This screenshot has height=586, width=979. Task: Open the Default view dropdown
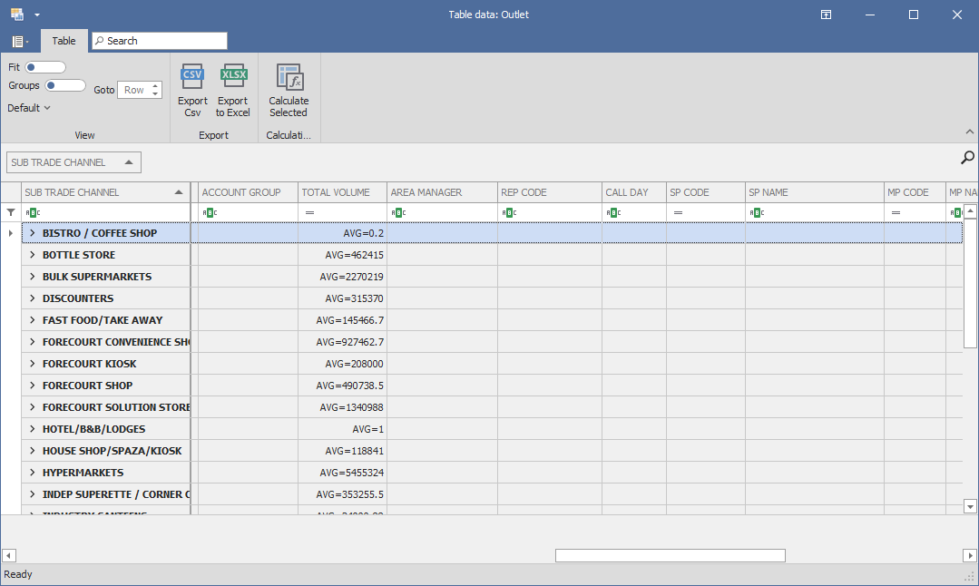click(29, 108)
